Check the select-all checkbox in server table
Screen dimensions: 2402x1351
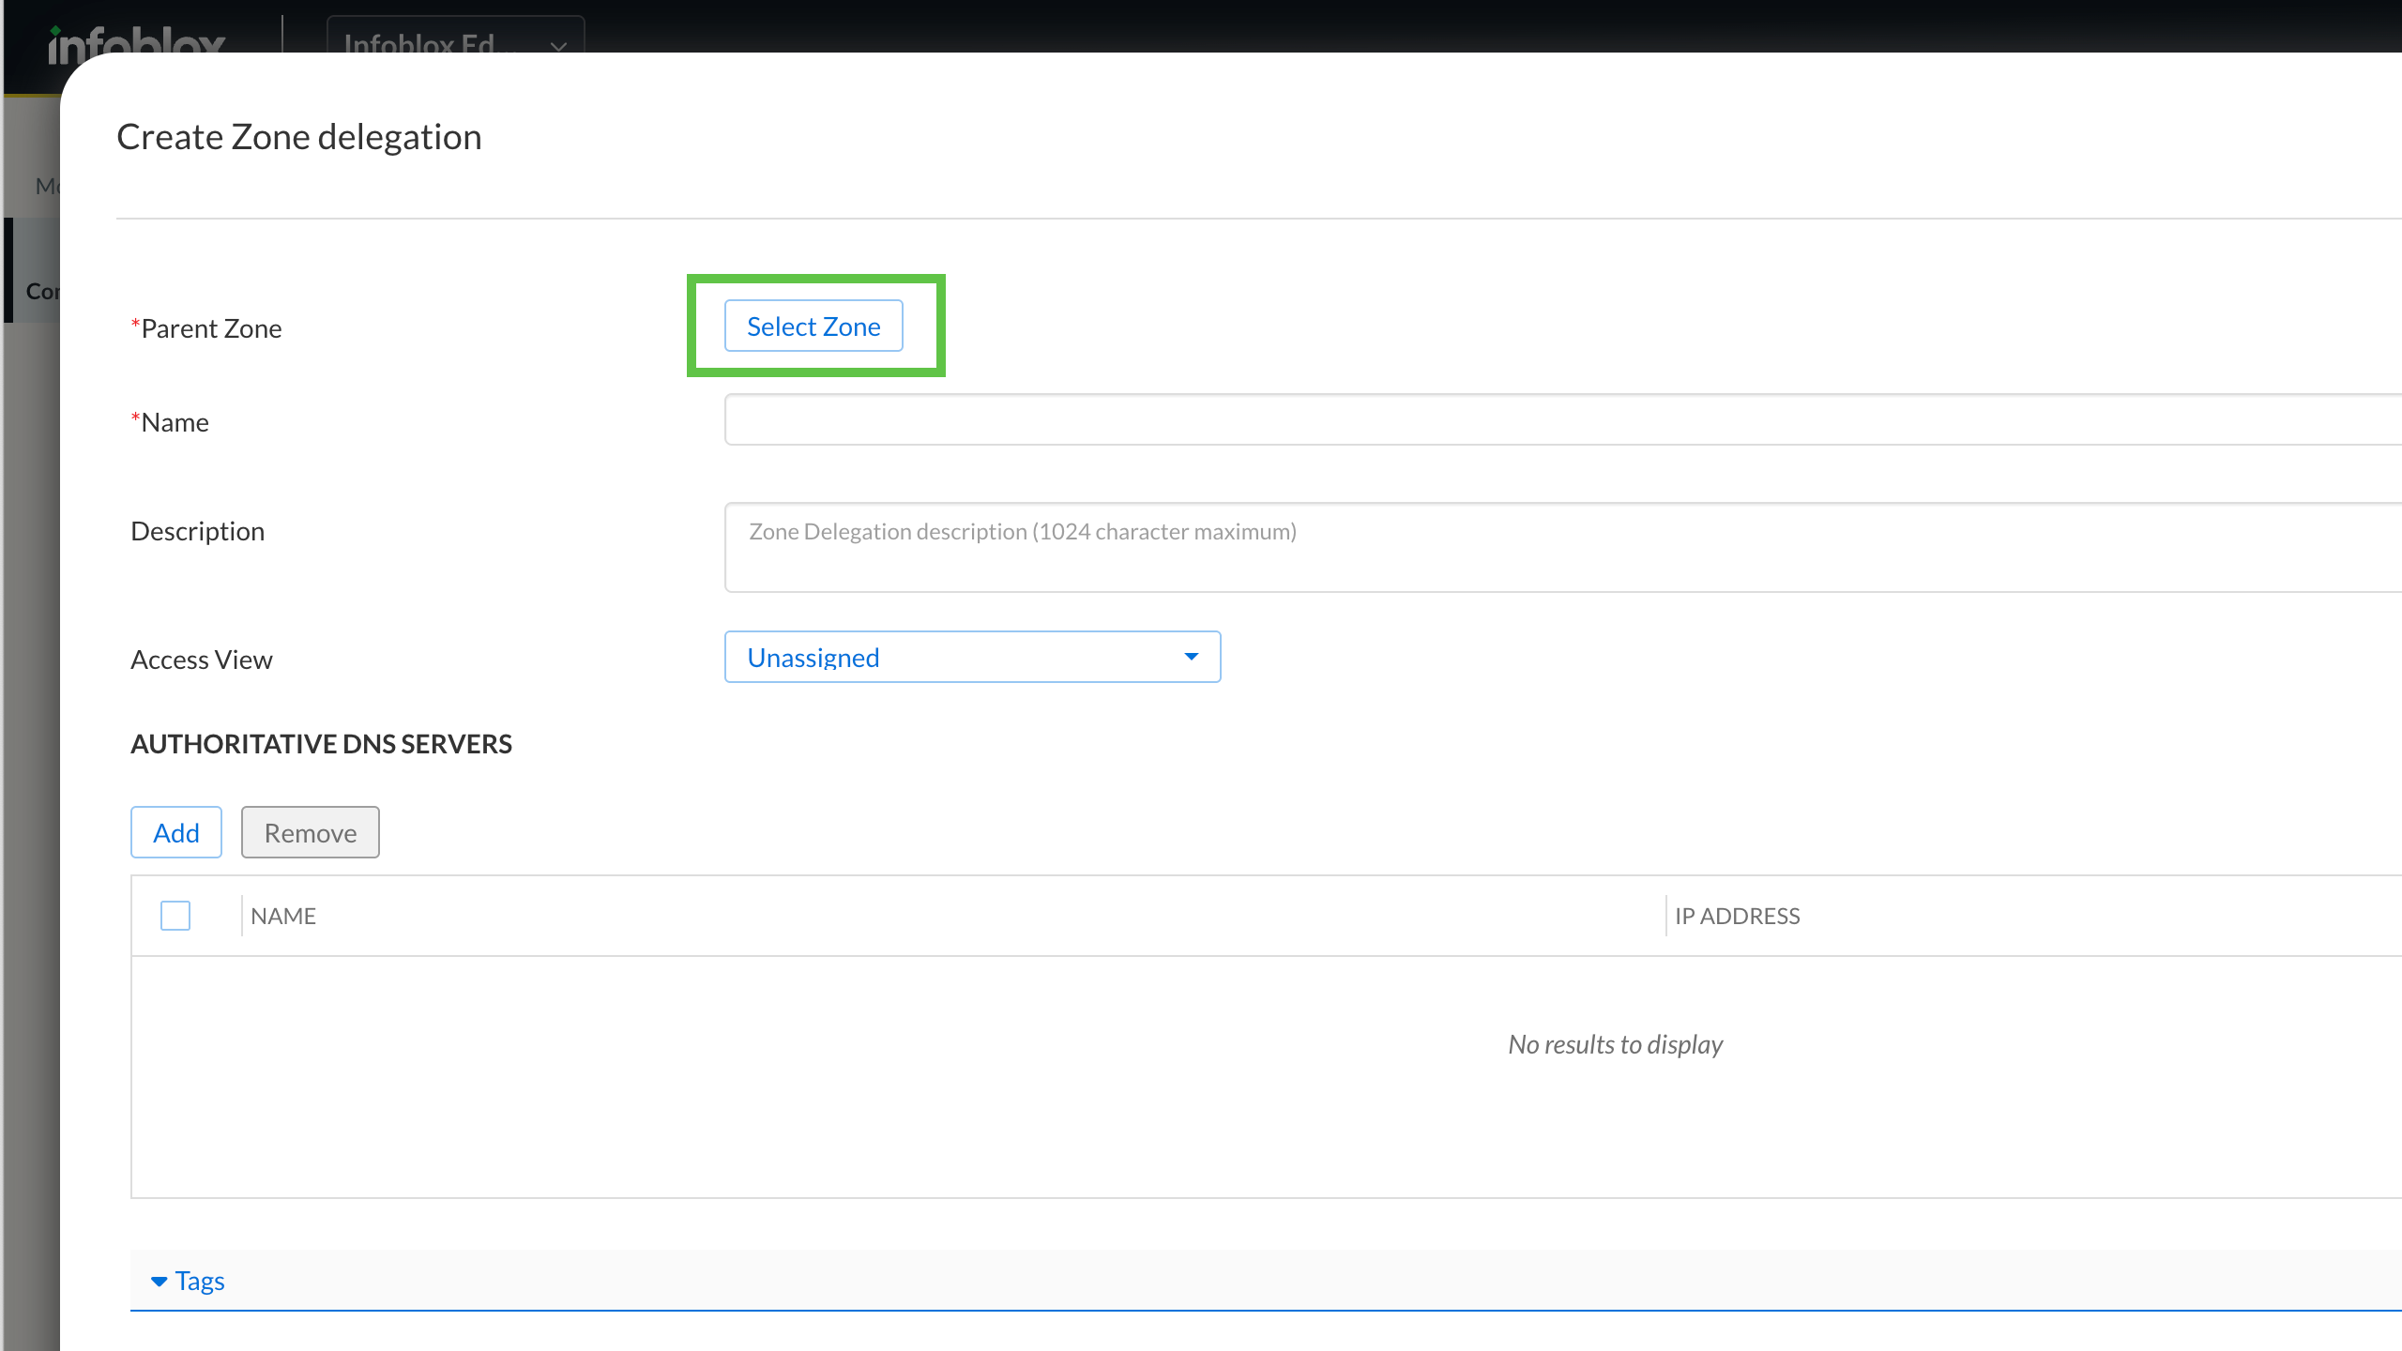(175, 915)
